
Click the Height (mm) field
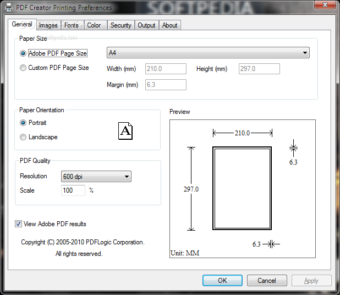point(259,69)
